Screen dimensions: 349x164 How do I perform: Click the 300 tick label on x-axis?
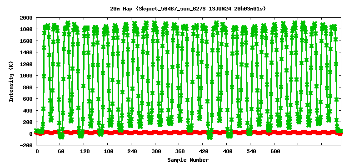156,151
